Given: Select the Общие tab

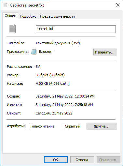Looking at the screenshot, I should (10, 16).
